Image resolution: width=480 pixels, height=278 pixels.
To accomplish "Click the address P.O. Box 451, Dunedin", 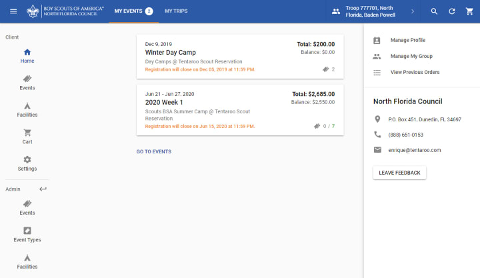I will (x=425, y=119).
